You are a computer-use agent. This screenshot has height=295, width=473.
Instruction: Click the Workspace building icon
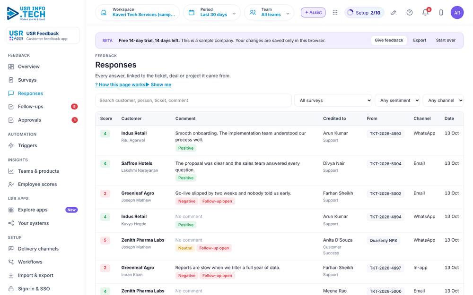(x=104, y=13)
